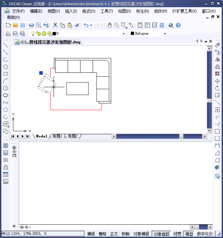Select the Move tool in right toolbar

coord(217,81)
